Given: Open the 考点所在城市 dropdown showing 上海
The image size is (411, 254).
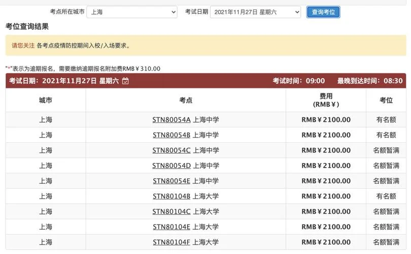Looking at the screenshot, I should [132, 12].
